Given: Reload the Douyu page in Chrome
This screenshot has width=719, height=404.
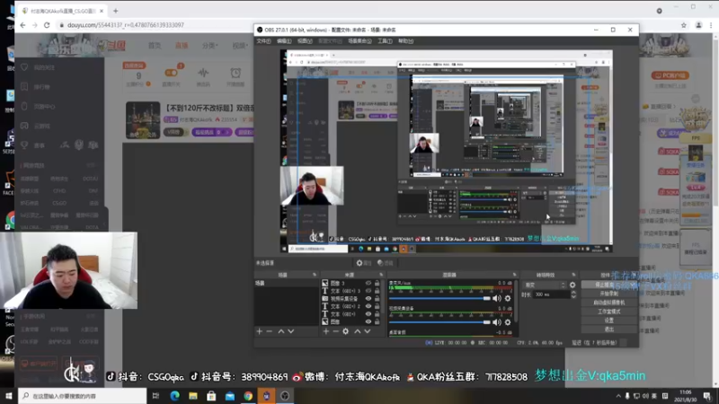Looking at the screenshot, I should [47, 25].
